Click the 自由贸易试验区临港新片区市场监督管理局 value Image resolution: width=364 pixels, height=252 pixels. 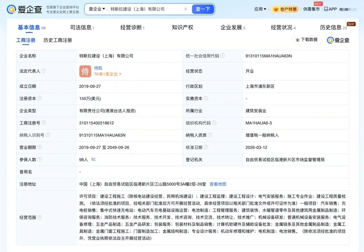coord(285,160)
